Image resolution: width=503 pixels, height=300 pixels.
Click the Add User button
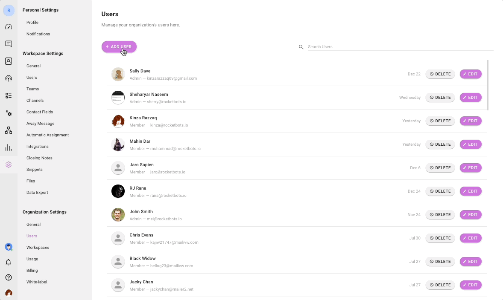point(119,47)
